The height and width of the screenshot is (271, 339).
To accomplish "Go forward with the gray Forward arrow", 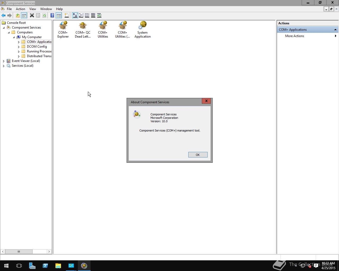I will point(10,15).
